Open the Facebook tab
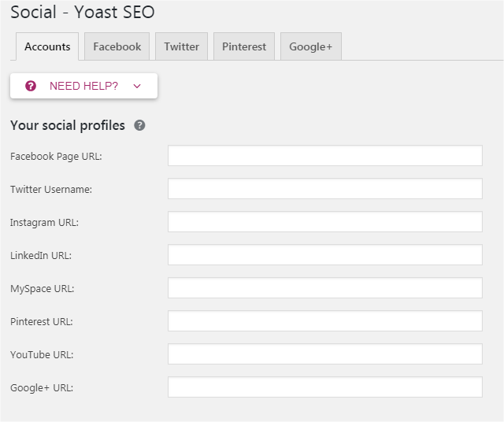 tap(117, 46)
